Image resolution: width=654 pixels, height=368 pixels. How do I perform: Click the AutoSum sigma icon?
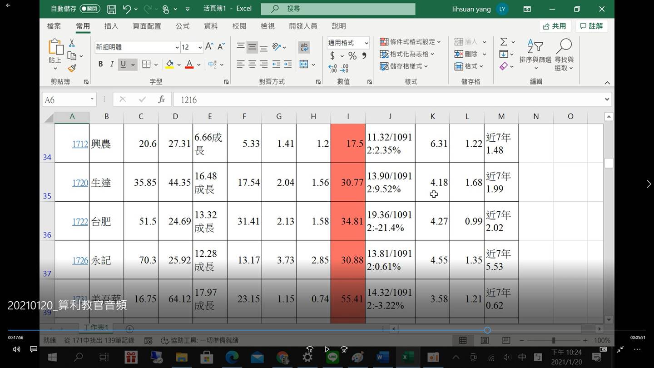504,42
